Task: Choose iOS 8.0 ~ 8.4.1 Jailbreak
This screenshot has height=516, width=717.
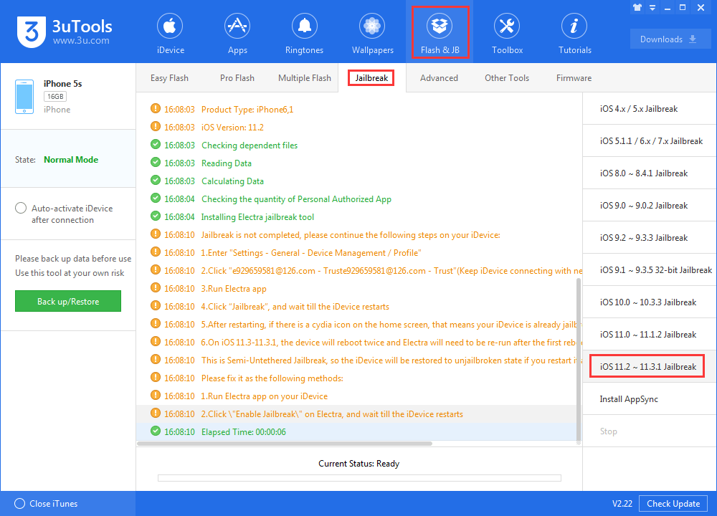Action: (650, 173)
